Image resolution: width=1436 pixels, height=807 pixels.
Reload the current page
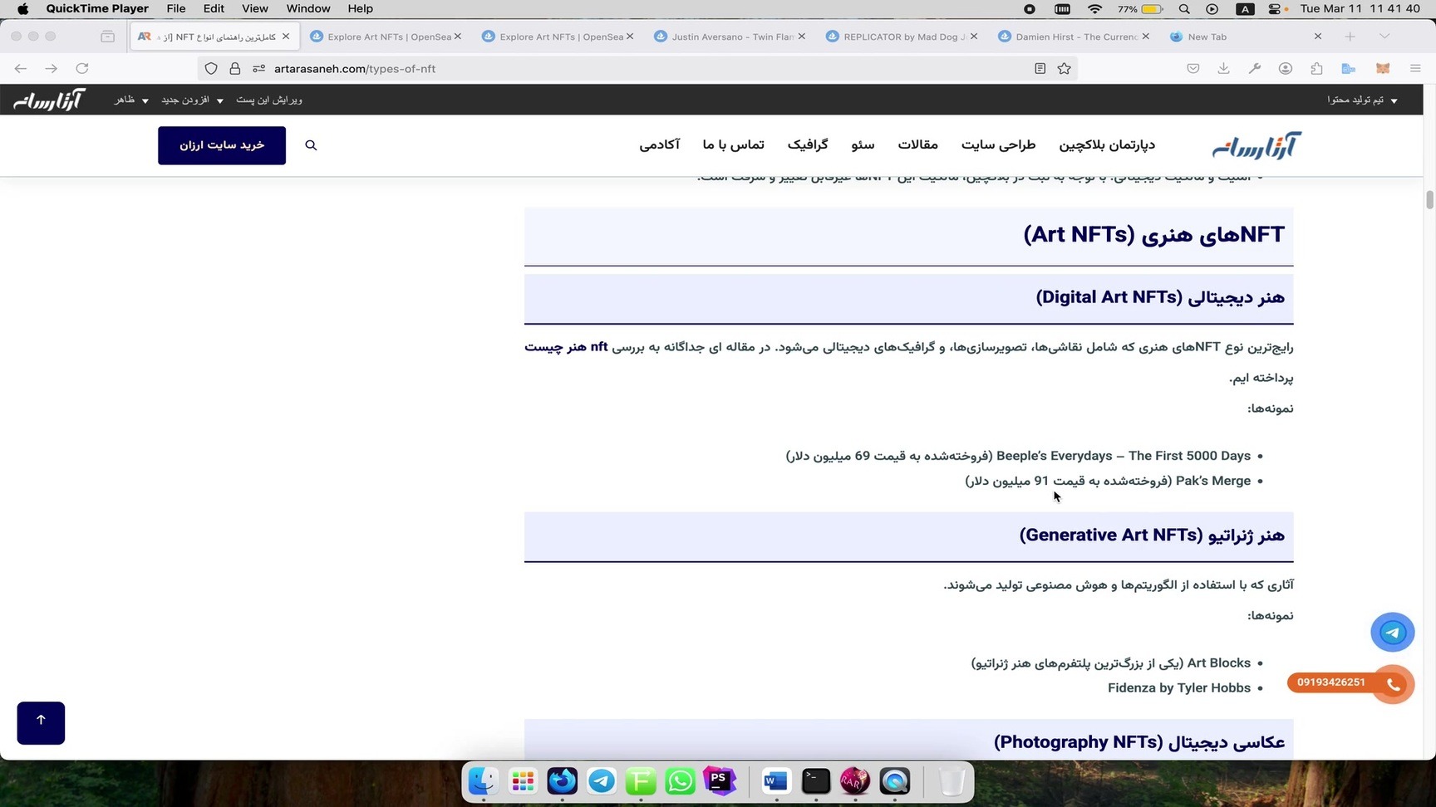[x=82, y=69]
